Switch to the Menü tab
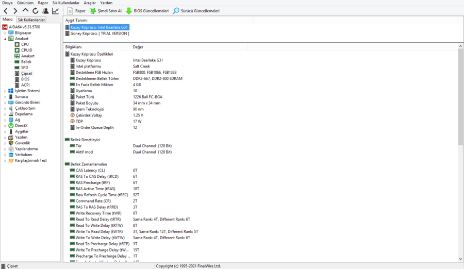 (x=8, y=19)
